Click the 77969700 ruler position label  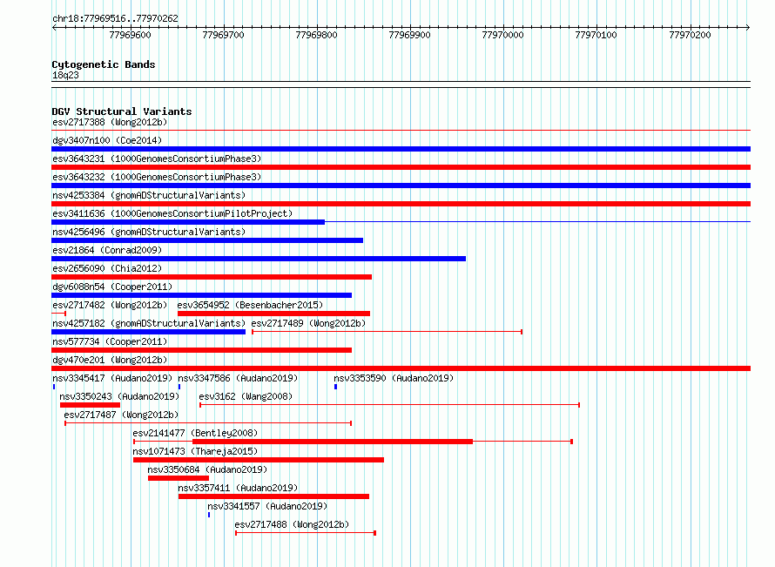pyautogui.click(x=224, y=35)
